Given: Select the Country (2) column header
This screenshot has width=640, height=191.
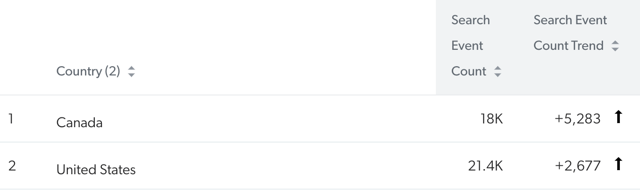Looking at the screenshot, I should tap(88, 72).
